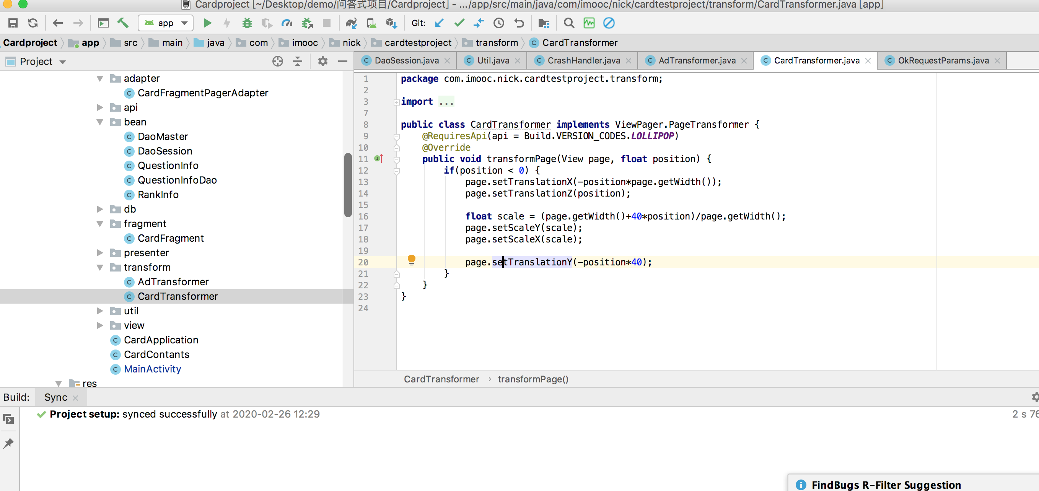Click the Stop square icon
Image resolution: width=1039 pixels, height=491 pixels.
pyautogui.click(x=327, y=23)
